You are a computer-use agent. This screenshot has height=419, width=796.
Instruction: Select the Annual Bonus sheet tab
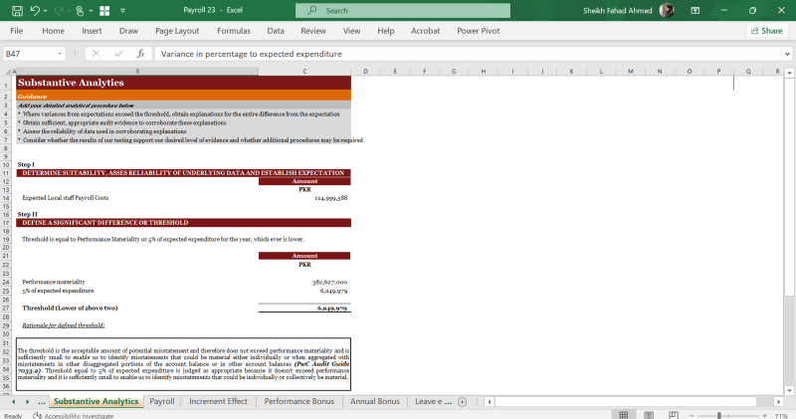click(375, 401)
